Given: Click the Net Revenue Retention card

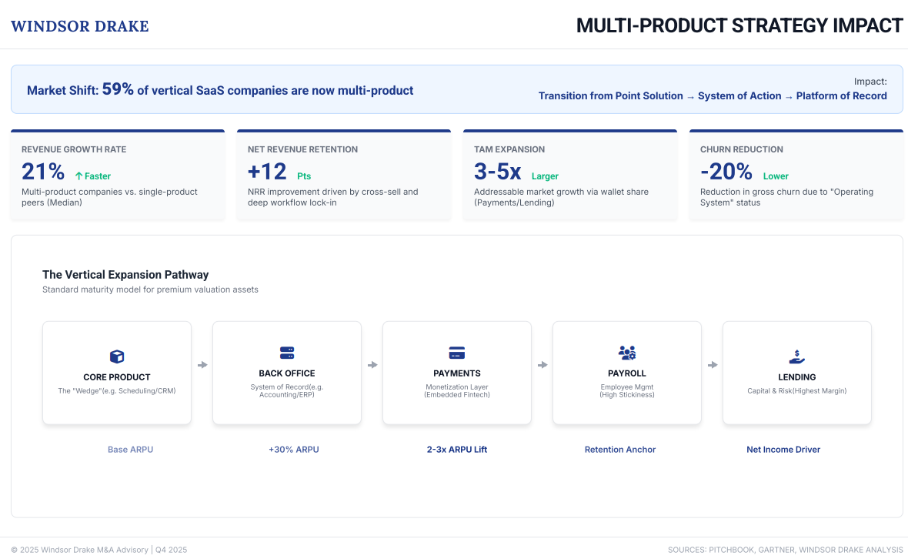Looking at the screenshot, I should click(344, 175).
